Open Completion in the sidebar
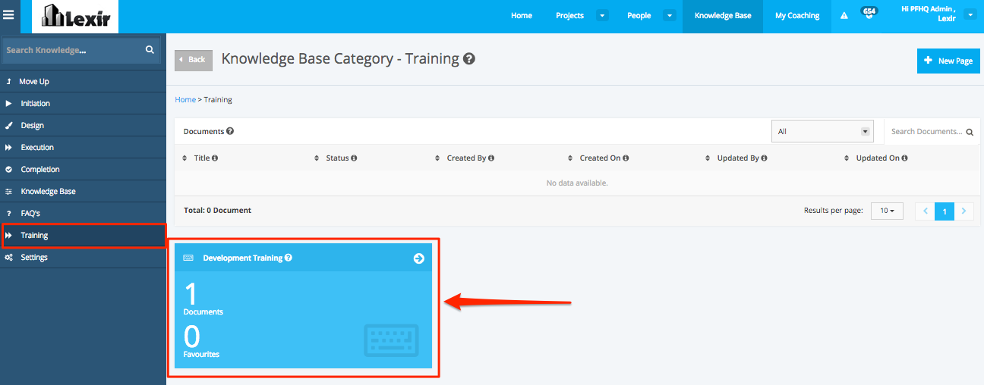 coord(83,169)
